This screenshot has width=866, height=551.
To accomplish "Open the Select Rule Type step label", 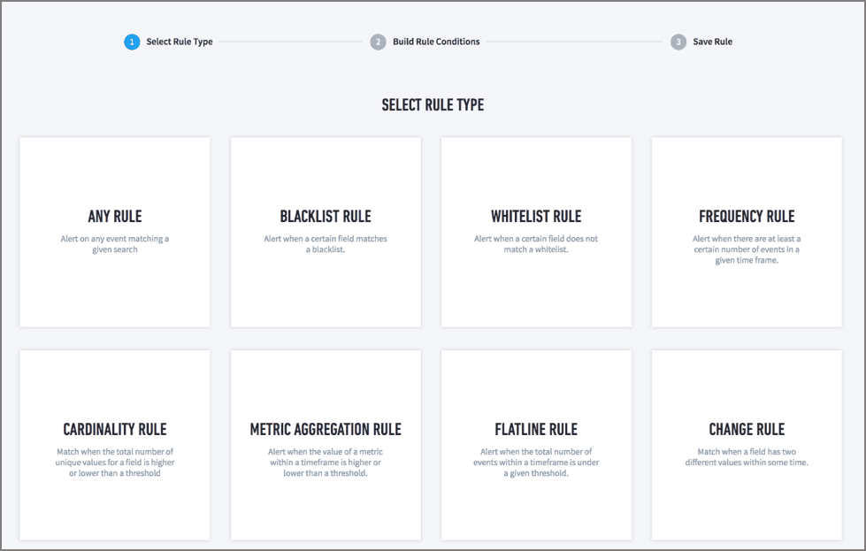I will 179,42.
